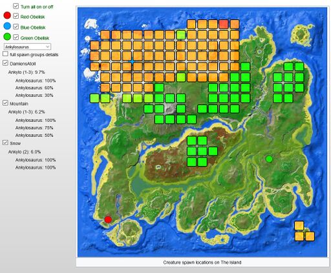The height and width of the screenshot is (273, 331).
Task: Toggle the 'Turn all on or off' checkbox
Action: (16, 6)
